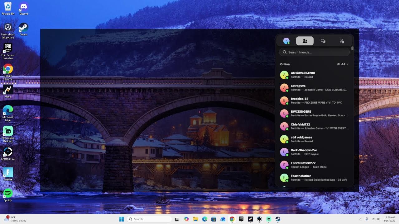Screen dimensions: 399x224
Task: Switch to Crosshair V2 in taskbar
Action: pyautogui.click(x=259, y=219)
